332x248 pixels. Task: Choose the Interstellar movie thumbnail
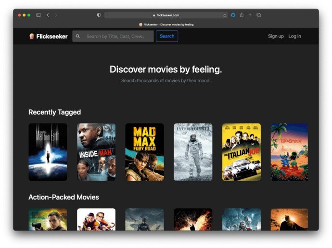193,152
